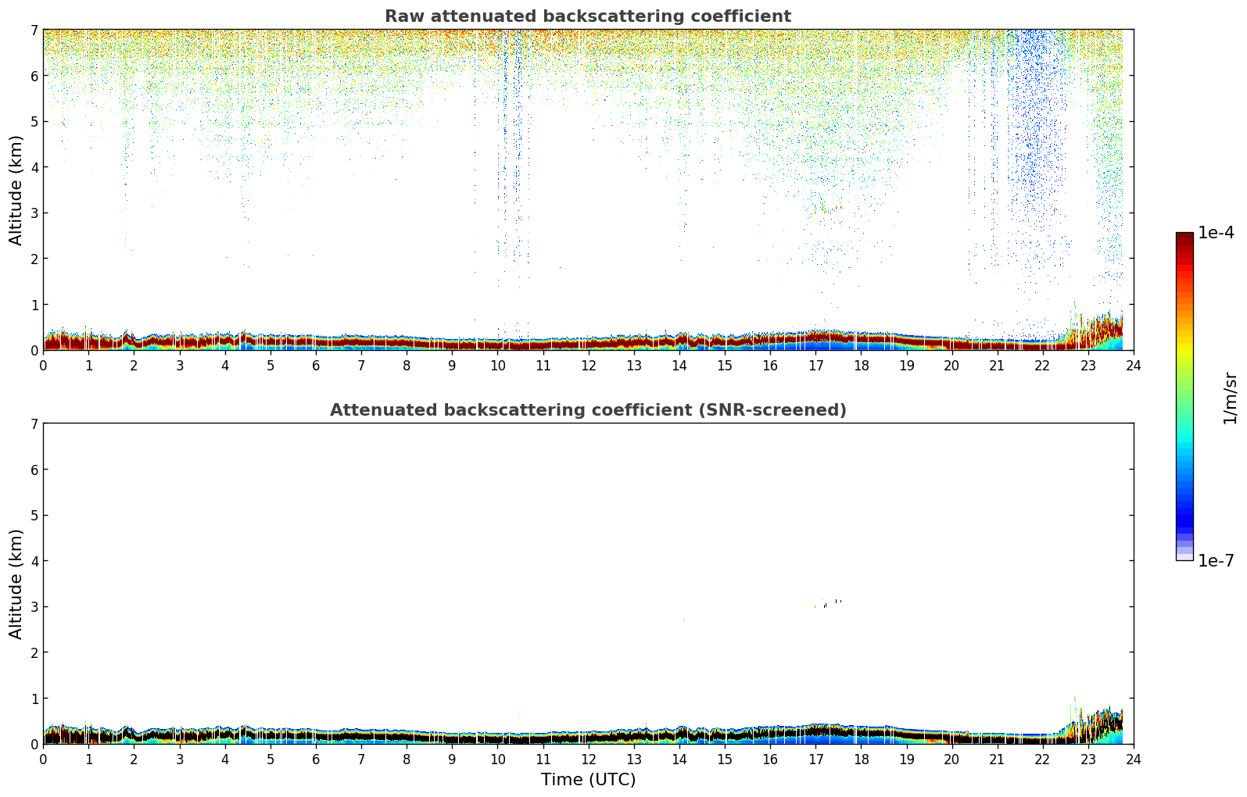This screenshot has width=1247, height=797.
Task: Click time tick "3" under the SNR-screened plot
Action: pyautogui.click(x=179, y=759)
